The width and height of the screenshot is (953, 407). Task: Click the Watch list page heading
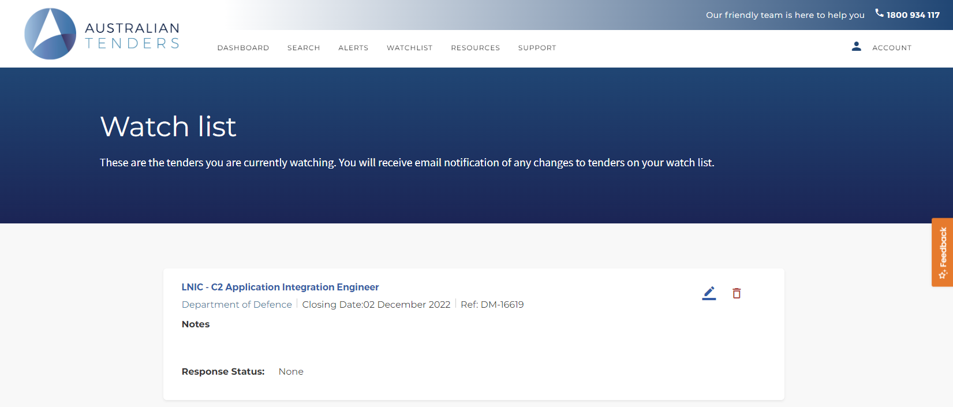(168, 126)
